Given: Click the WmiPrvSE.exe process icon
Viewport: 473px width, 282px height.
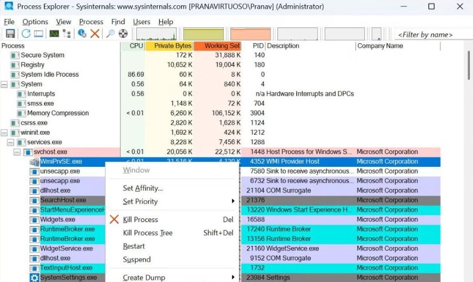Looking at the screenshot, I should tap(34, 162).
